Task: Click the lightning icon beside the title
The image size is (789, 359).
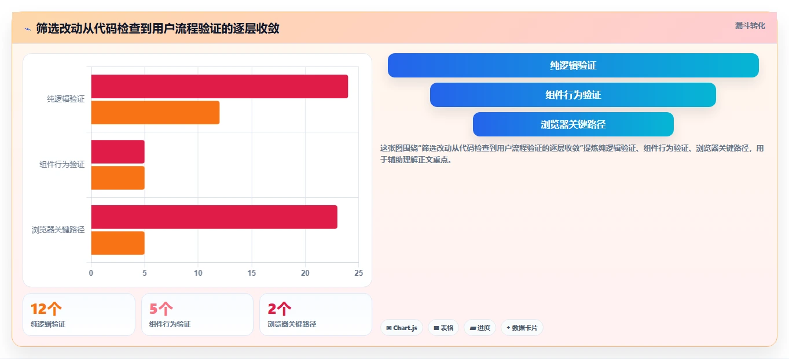Action: pos(27,28)
